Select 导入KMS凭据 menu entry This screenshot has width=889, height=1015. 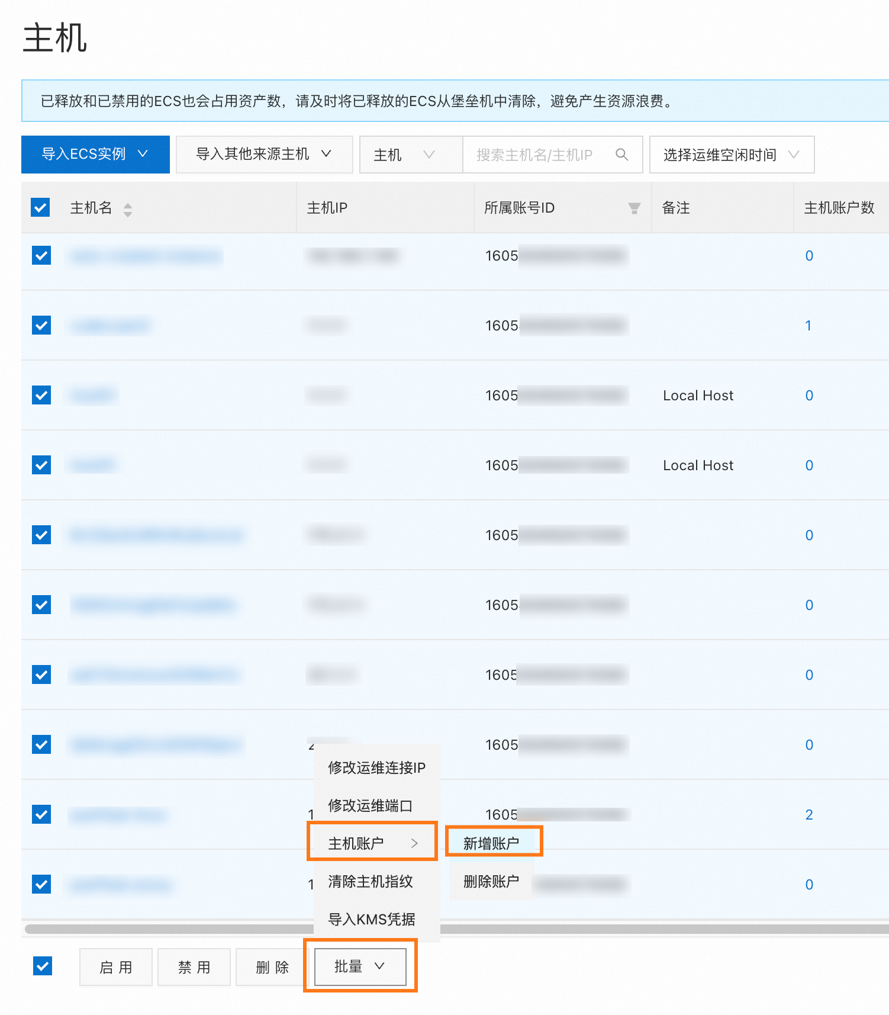tap(376, 919)
